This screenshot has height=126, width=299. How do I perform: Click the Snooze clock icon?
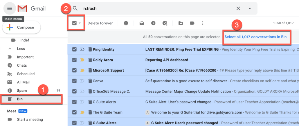pyautogui.click(x=153, y=23)
